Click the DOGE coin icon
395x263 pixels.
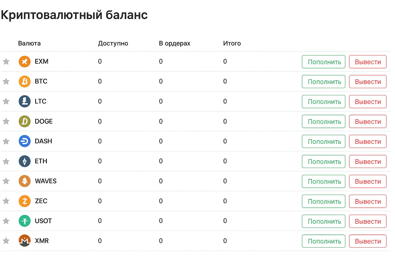point(24,121)
